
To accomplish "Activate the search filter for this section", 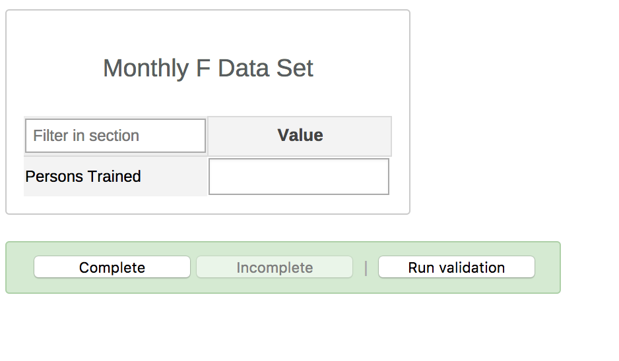I will pyautogui.click(x=115, y=136).
